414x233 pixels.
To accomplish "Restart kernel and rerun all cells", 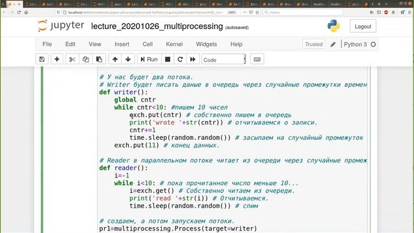I will click(193, 59).
